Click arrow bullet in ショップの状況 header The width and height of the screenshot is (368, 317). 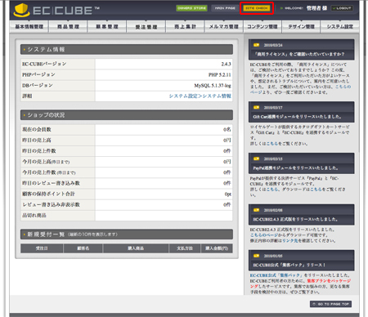click(25, 115)
